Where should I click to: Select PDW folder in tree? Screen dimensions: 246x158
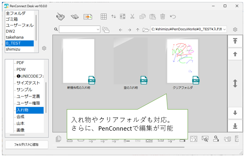pyautogui.click(x=21, y=69)
